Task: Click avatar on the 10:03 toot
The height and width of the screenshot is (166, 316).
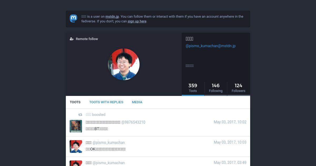Action: (x=76, y=147)
